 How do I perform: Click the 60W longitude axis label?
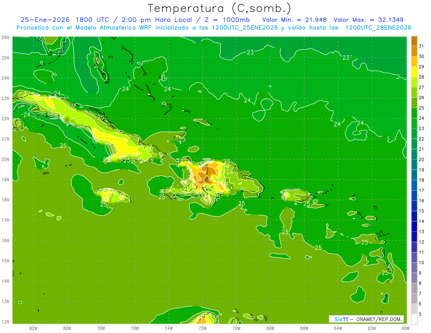click(405, 328)
